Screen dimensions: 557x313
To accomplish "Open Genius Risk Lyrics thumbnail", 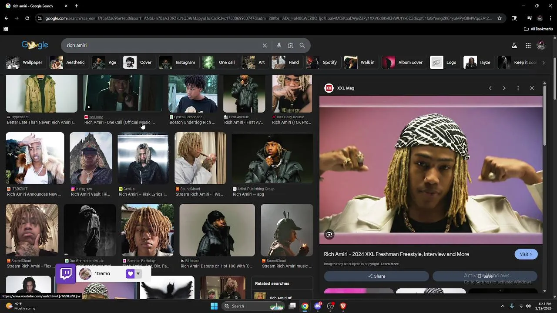I will pos(143,158).
